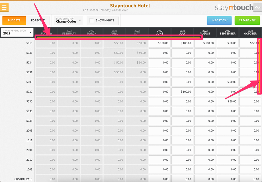
Task: Select the 5010 charge code row label
Action: point(29,43)
